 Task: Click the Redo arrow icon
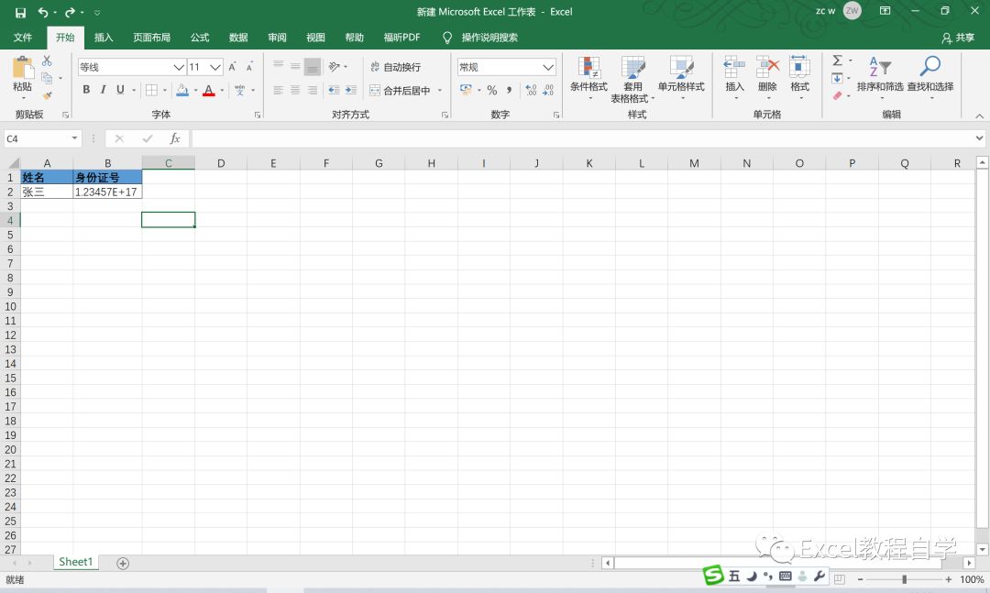[x=70, y=12]
